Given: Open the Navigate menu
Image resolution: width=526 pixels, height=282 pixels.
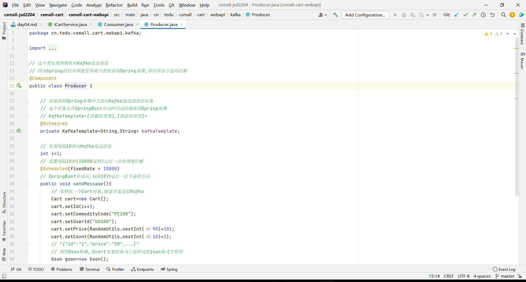Looking at the screenshot, I should 58,5.
